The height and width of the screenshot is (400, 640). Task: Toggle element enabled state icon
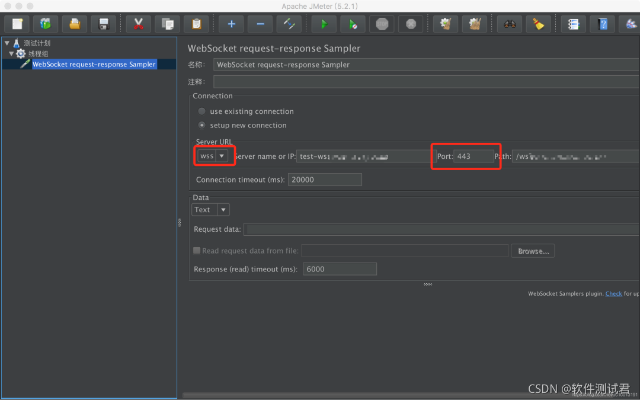289,24
